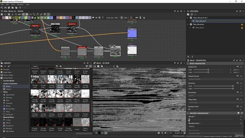The image size is (245, 138).
Task: Collapse the Filters category
Action: point(2,92)
